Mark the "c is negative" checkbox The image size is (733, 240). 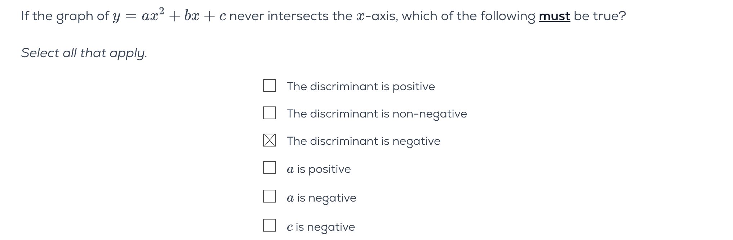tap(269, 225)
